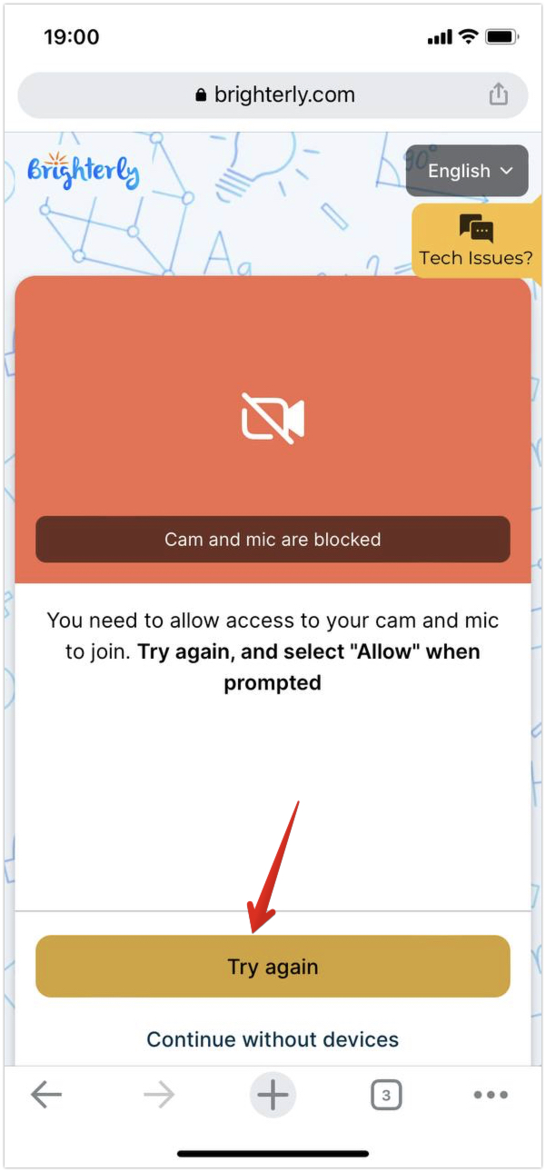546x1172 pixels.
Task: Tap the chevron beside English
Action: tap(507, 171)
